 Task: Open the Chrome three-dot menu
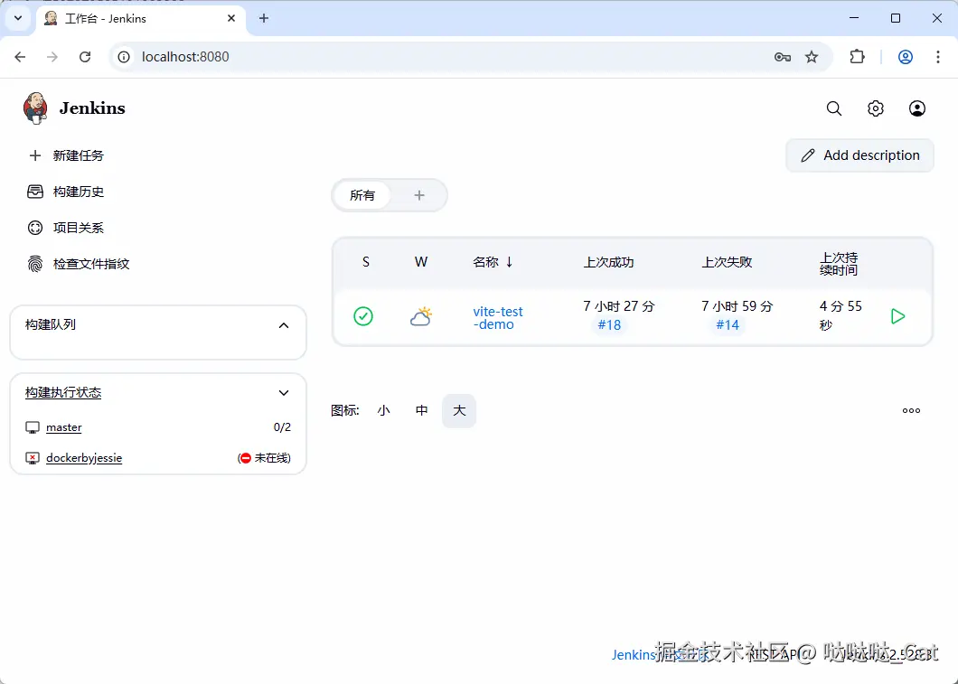click(x=938, y=57)
